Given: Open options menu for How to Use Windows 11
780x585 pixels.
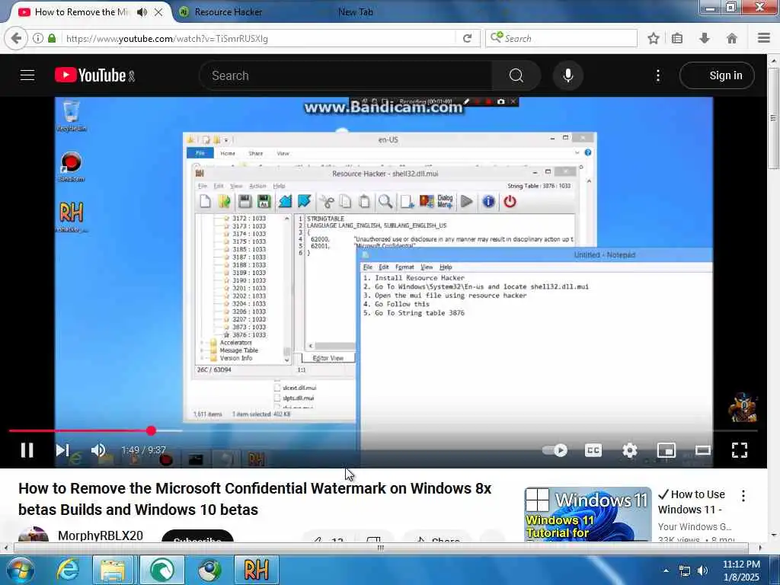Looking at the screenshot, I should pos(743,495).
